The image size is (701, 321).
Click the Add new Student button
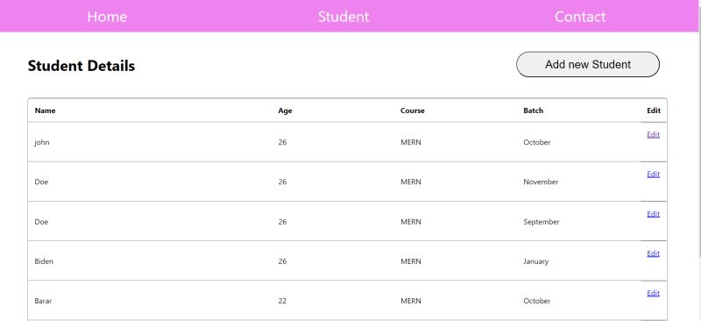[588, 65]
